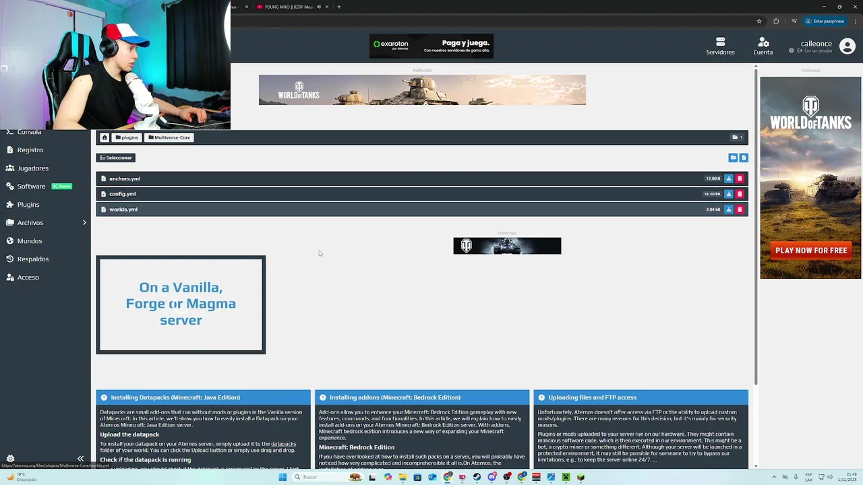Screen dimensions: 863x485
Task: Open Consola in the sidebar
Action: point(29,132)
